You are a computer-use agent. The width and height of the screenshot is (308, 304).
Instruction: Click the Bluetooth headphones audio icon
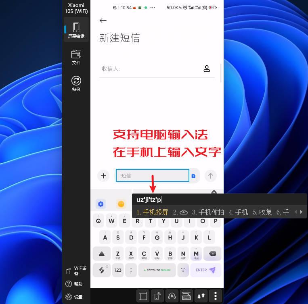point(172,296)
